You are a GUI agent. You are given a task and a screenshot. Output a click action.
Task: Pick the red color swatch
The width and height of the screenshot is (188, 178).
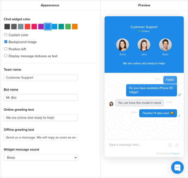pos(27,27)
